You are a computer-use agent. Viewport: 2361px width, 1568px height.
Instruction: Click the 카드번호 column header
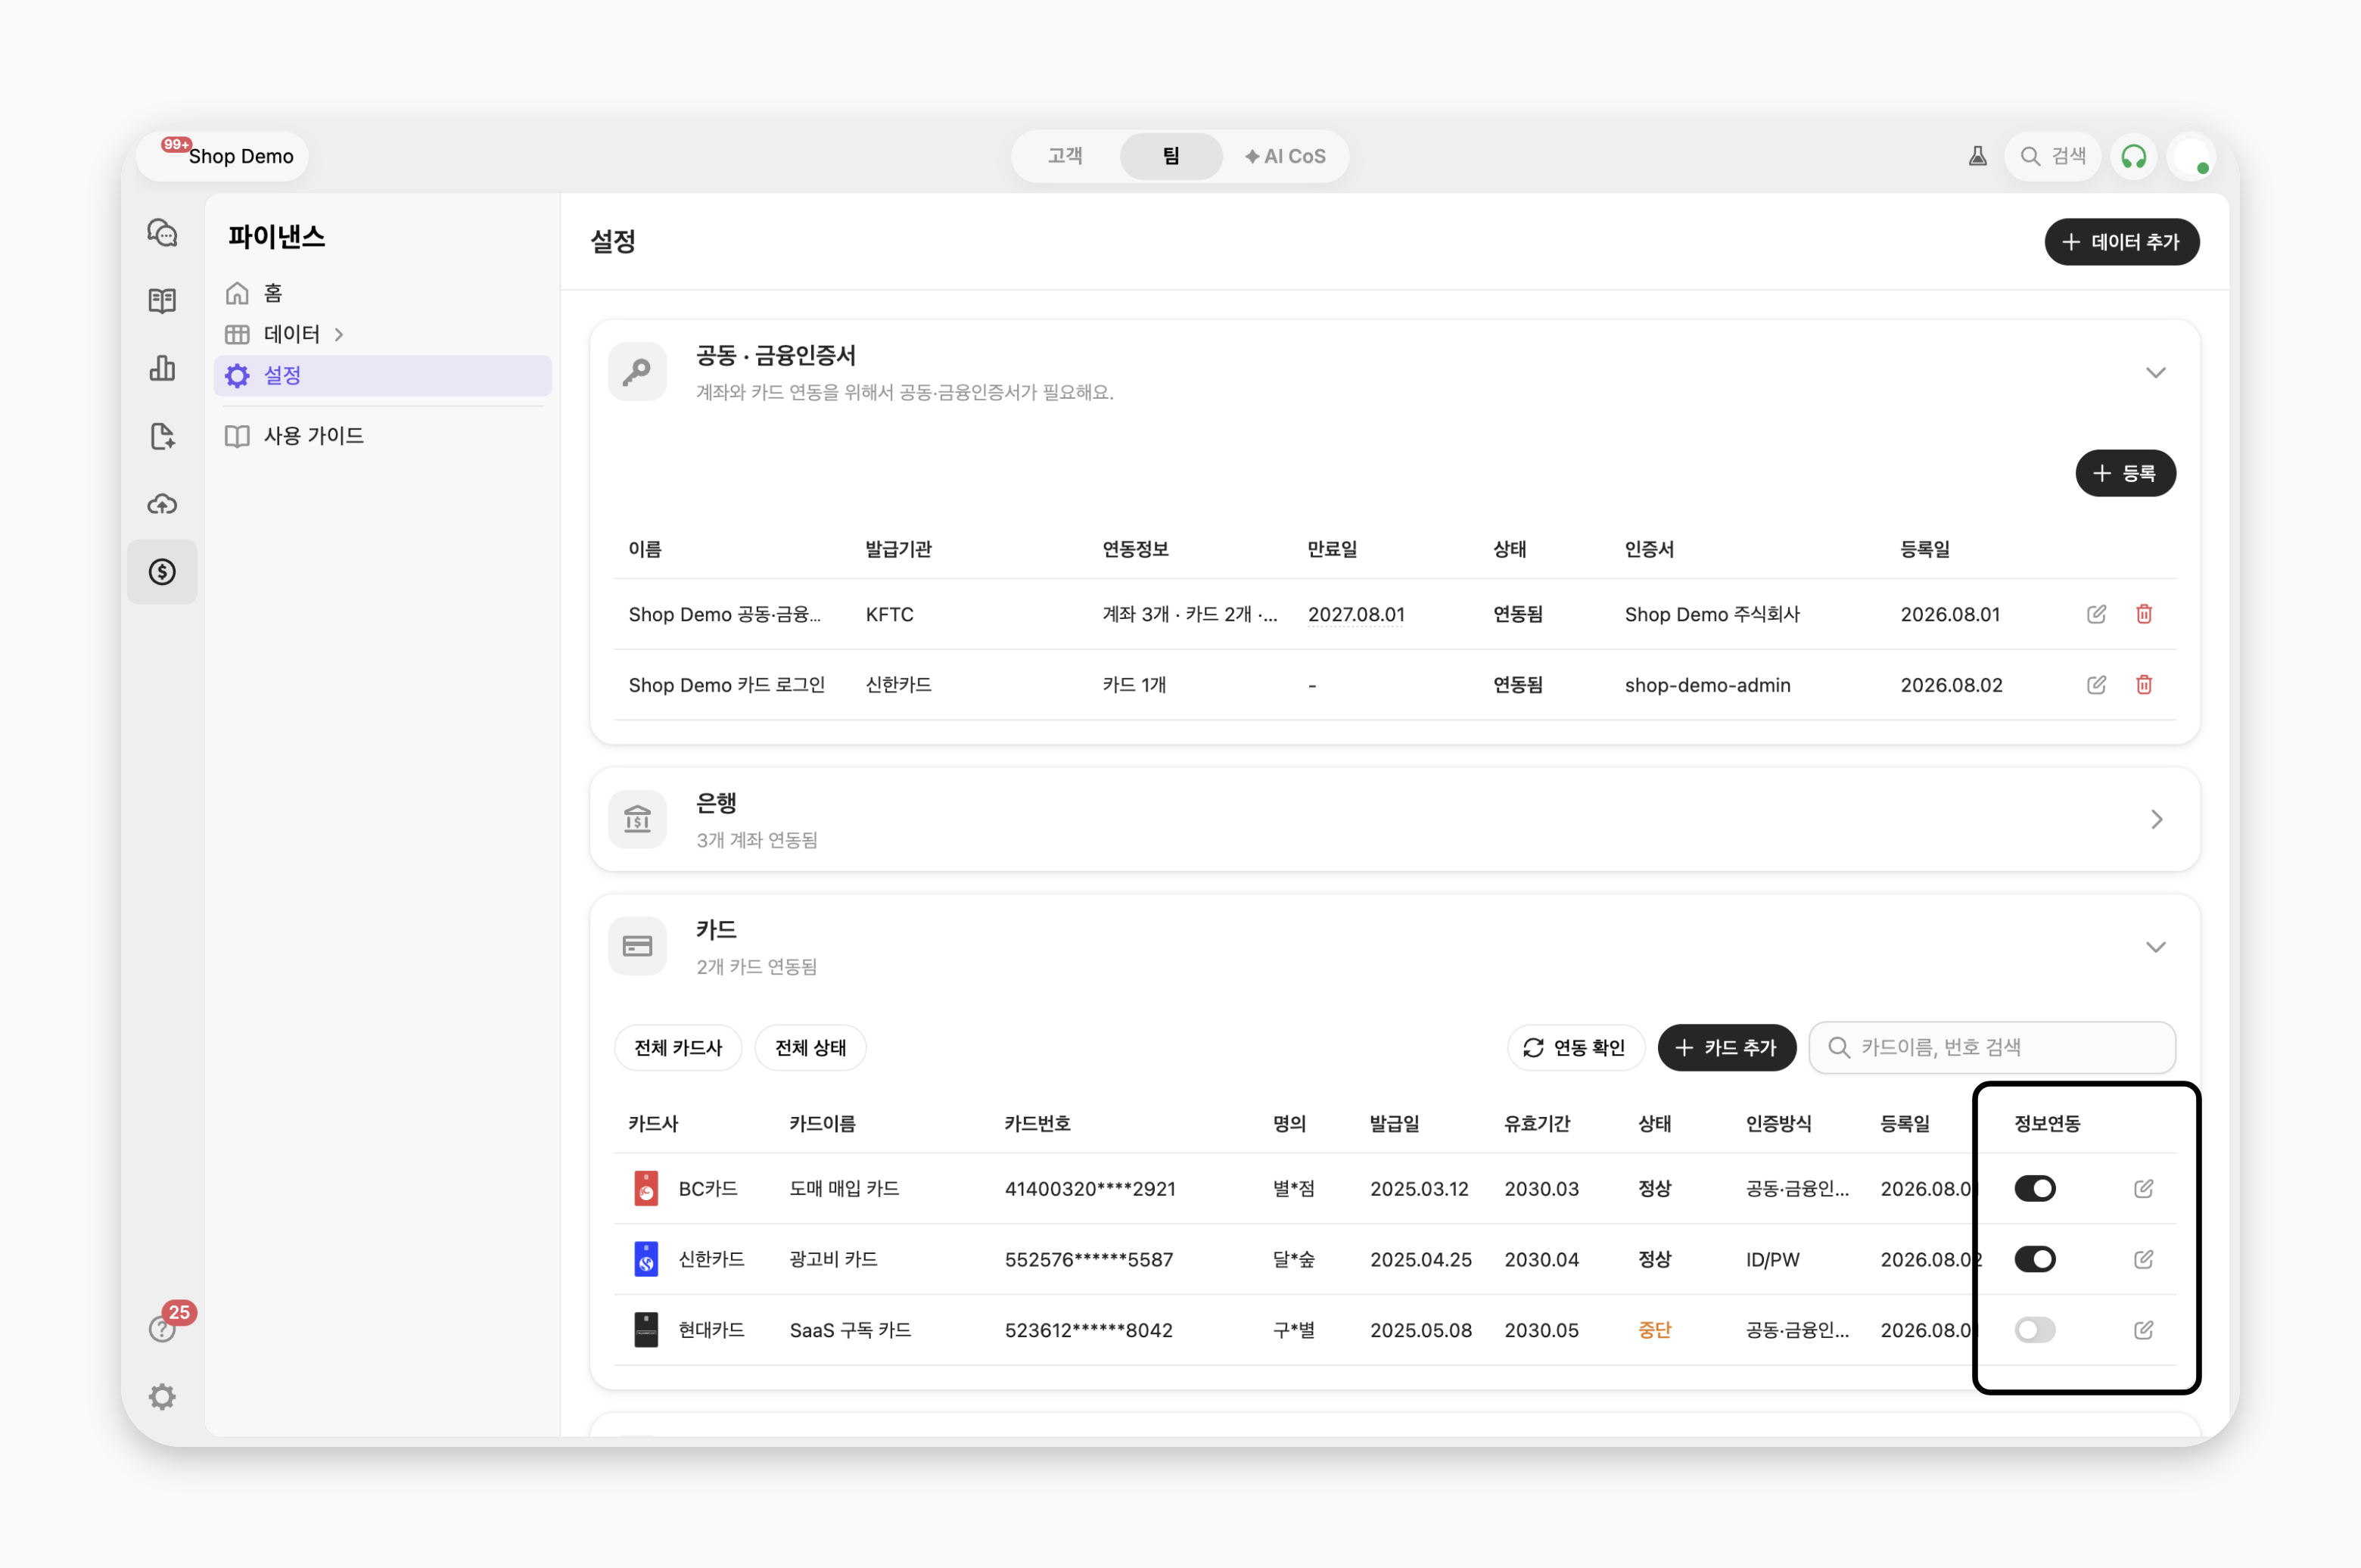[x=1037, y=1123]
